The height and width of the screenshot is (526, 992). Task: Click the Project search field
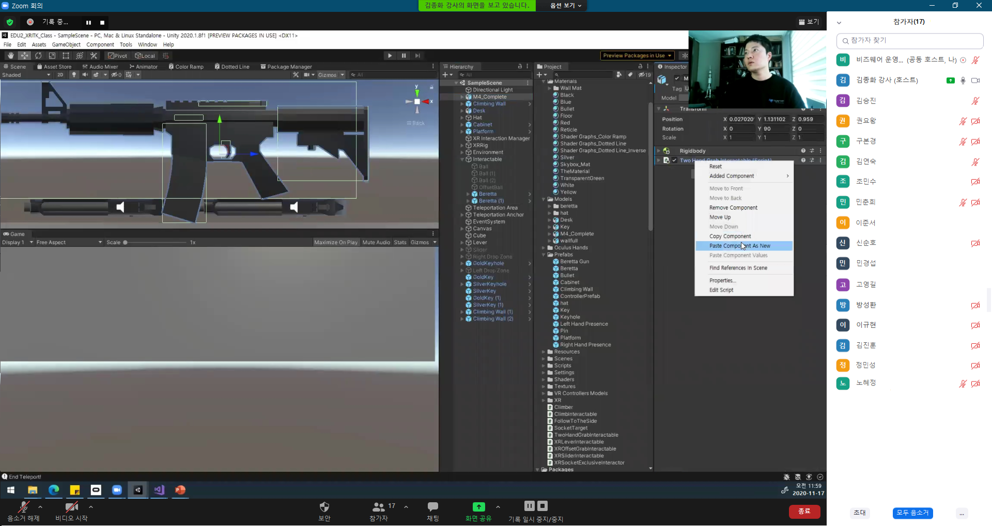click(x=583, y=75)
